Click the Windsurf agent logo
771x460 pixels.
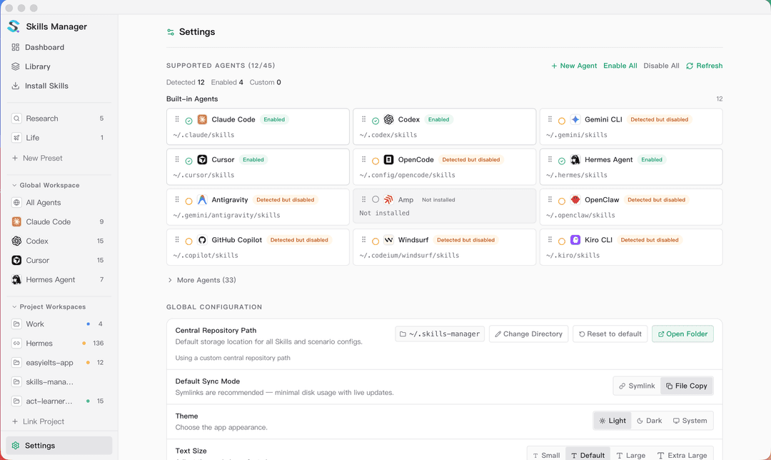click(389, 240)
